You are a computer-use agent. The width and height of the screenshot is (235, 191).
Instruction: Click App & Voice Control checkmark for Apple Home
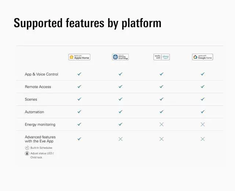point(79,74)
